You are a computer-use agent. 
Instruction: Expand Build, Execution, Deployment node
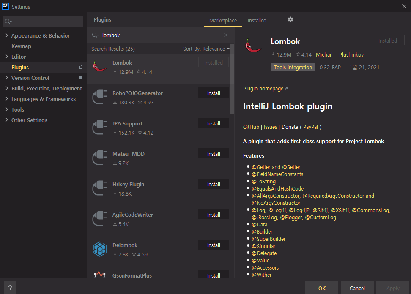[x=7, y=88]
